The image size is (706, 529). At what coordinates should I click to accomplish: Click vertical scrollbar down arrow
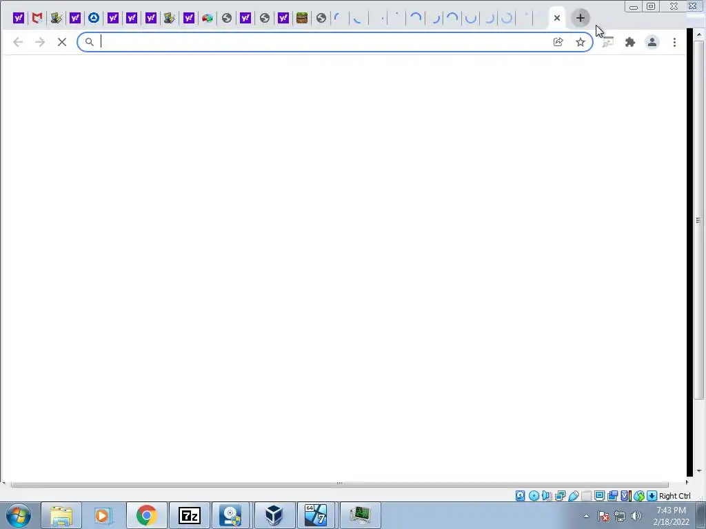tap(699, 471)
